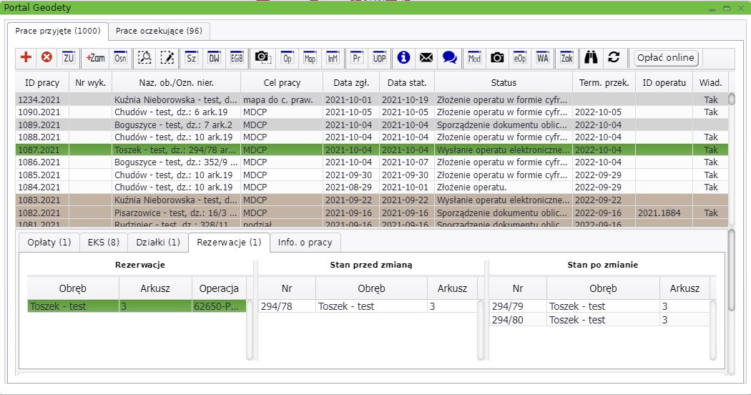Open the EKS (8) tab
The image size is (751, 395).
104,243
